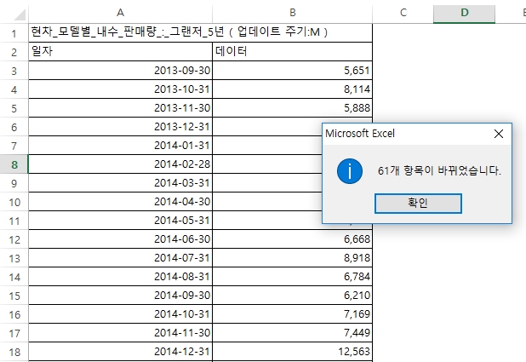The width and height of the screenshot is (526, 362).
Task: Select date cell 2014-09-30
Action: tap(120, 296)
